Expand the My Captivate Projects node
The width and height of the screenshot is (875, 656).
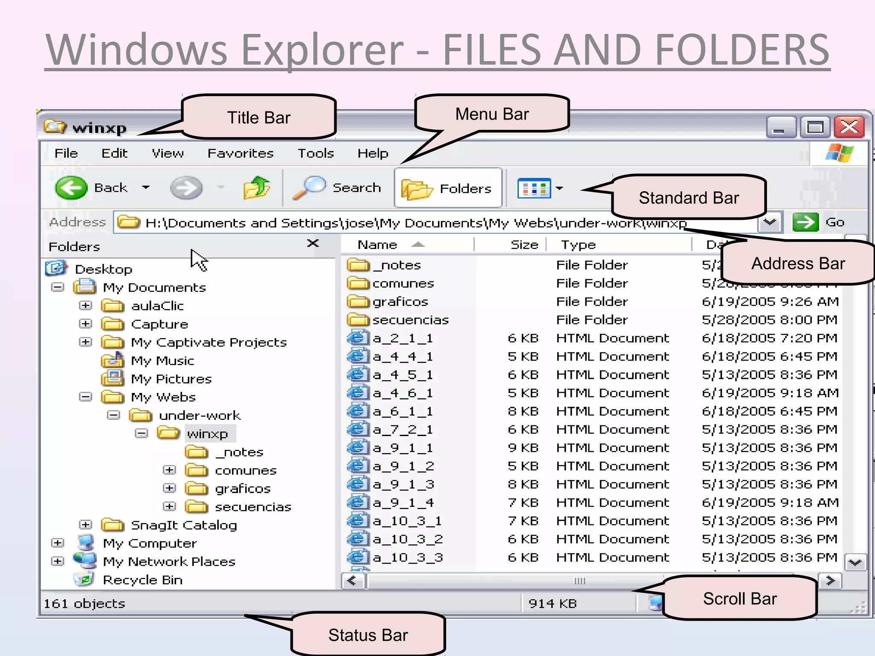(x=85, y=342)
